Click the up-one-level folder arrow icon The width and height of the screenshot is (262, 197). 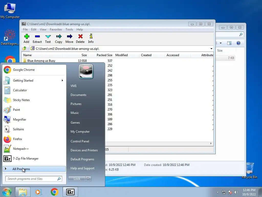(25, 48)
